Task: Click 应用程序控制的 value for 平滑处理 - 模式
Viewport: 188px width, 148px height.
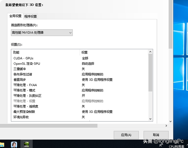Action: click(x=93, y=90)
